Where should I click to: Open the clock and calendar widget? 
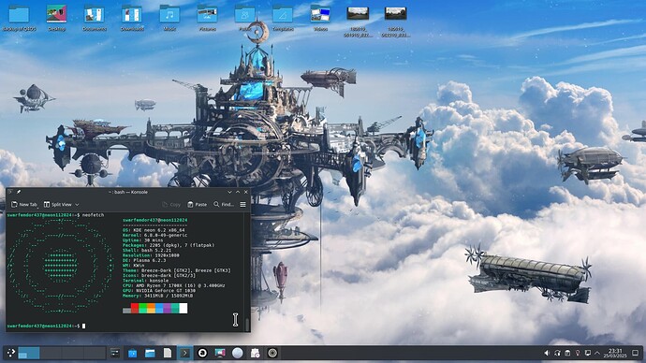(615, 353)
